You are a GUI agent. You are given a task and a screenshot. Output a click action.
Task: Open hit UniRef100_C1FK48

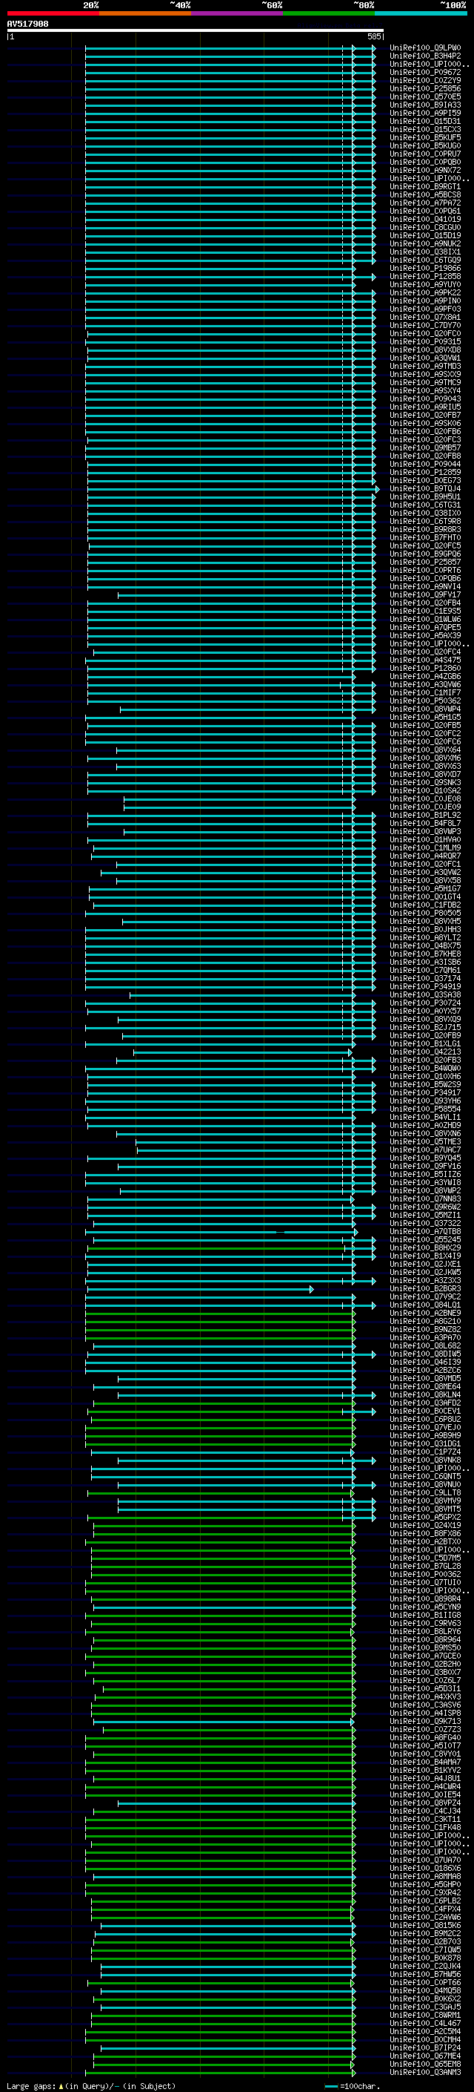pos(425,1828)
